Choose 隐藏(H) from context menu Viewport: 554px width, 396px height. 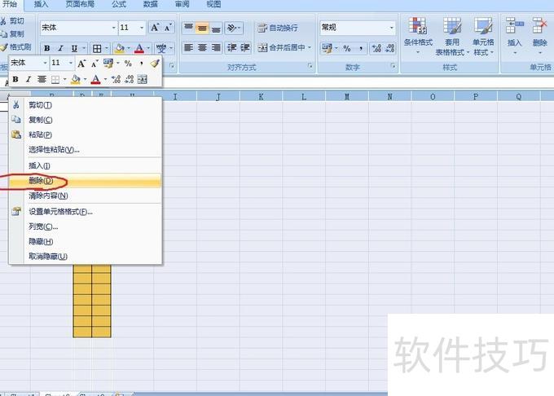(86, 242)
